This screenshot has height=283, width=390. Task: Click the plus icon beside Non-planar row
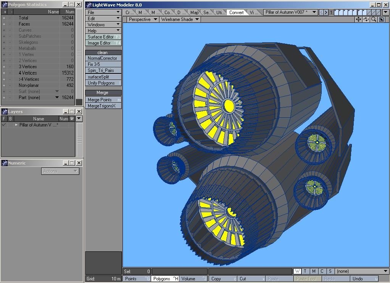pos(4,85)
